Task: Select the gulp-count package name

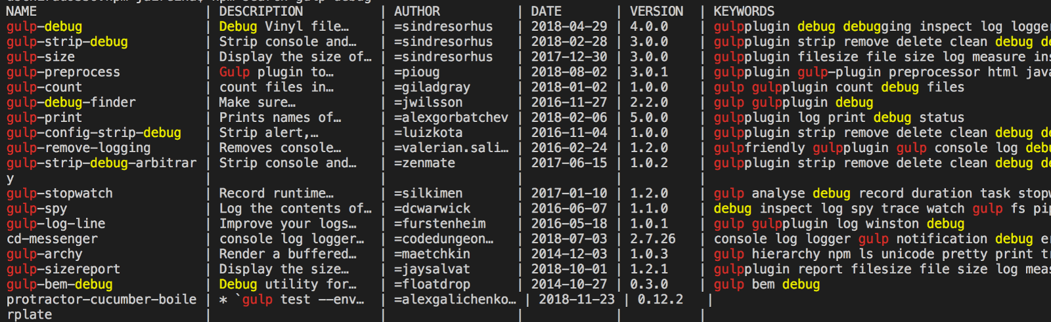Action: click(45, 87)
